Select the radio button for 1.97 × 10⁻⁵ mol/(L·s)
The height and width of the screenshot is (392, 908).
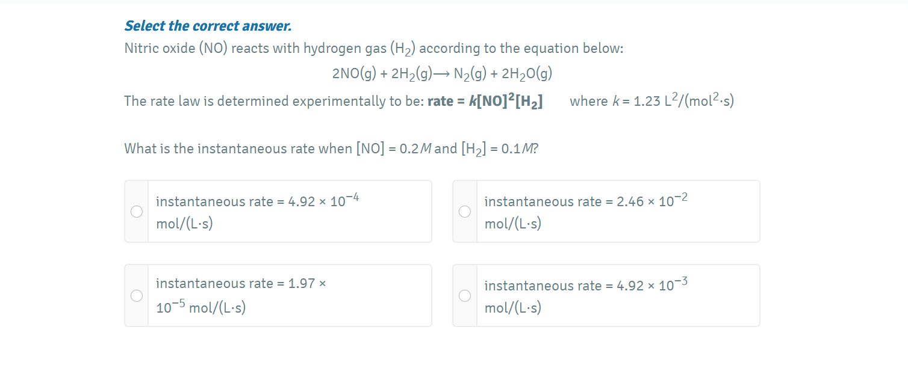coord(136,295)
